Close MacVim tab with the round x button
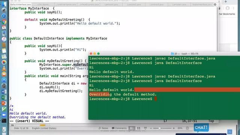Viewport: 240px width, 135px height. pyautogui.click(x=215, y=4)
